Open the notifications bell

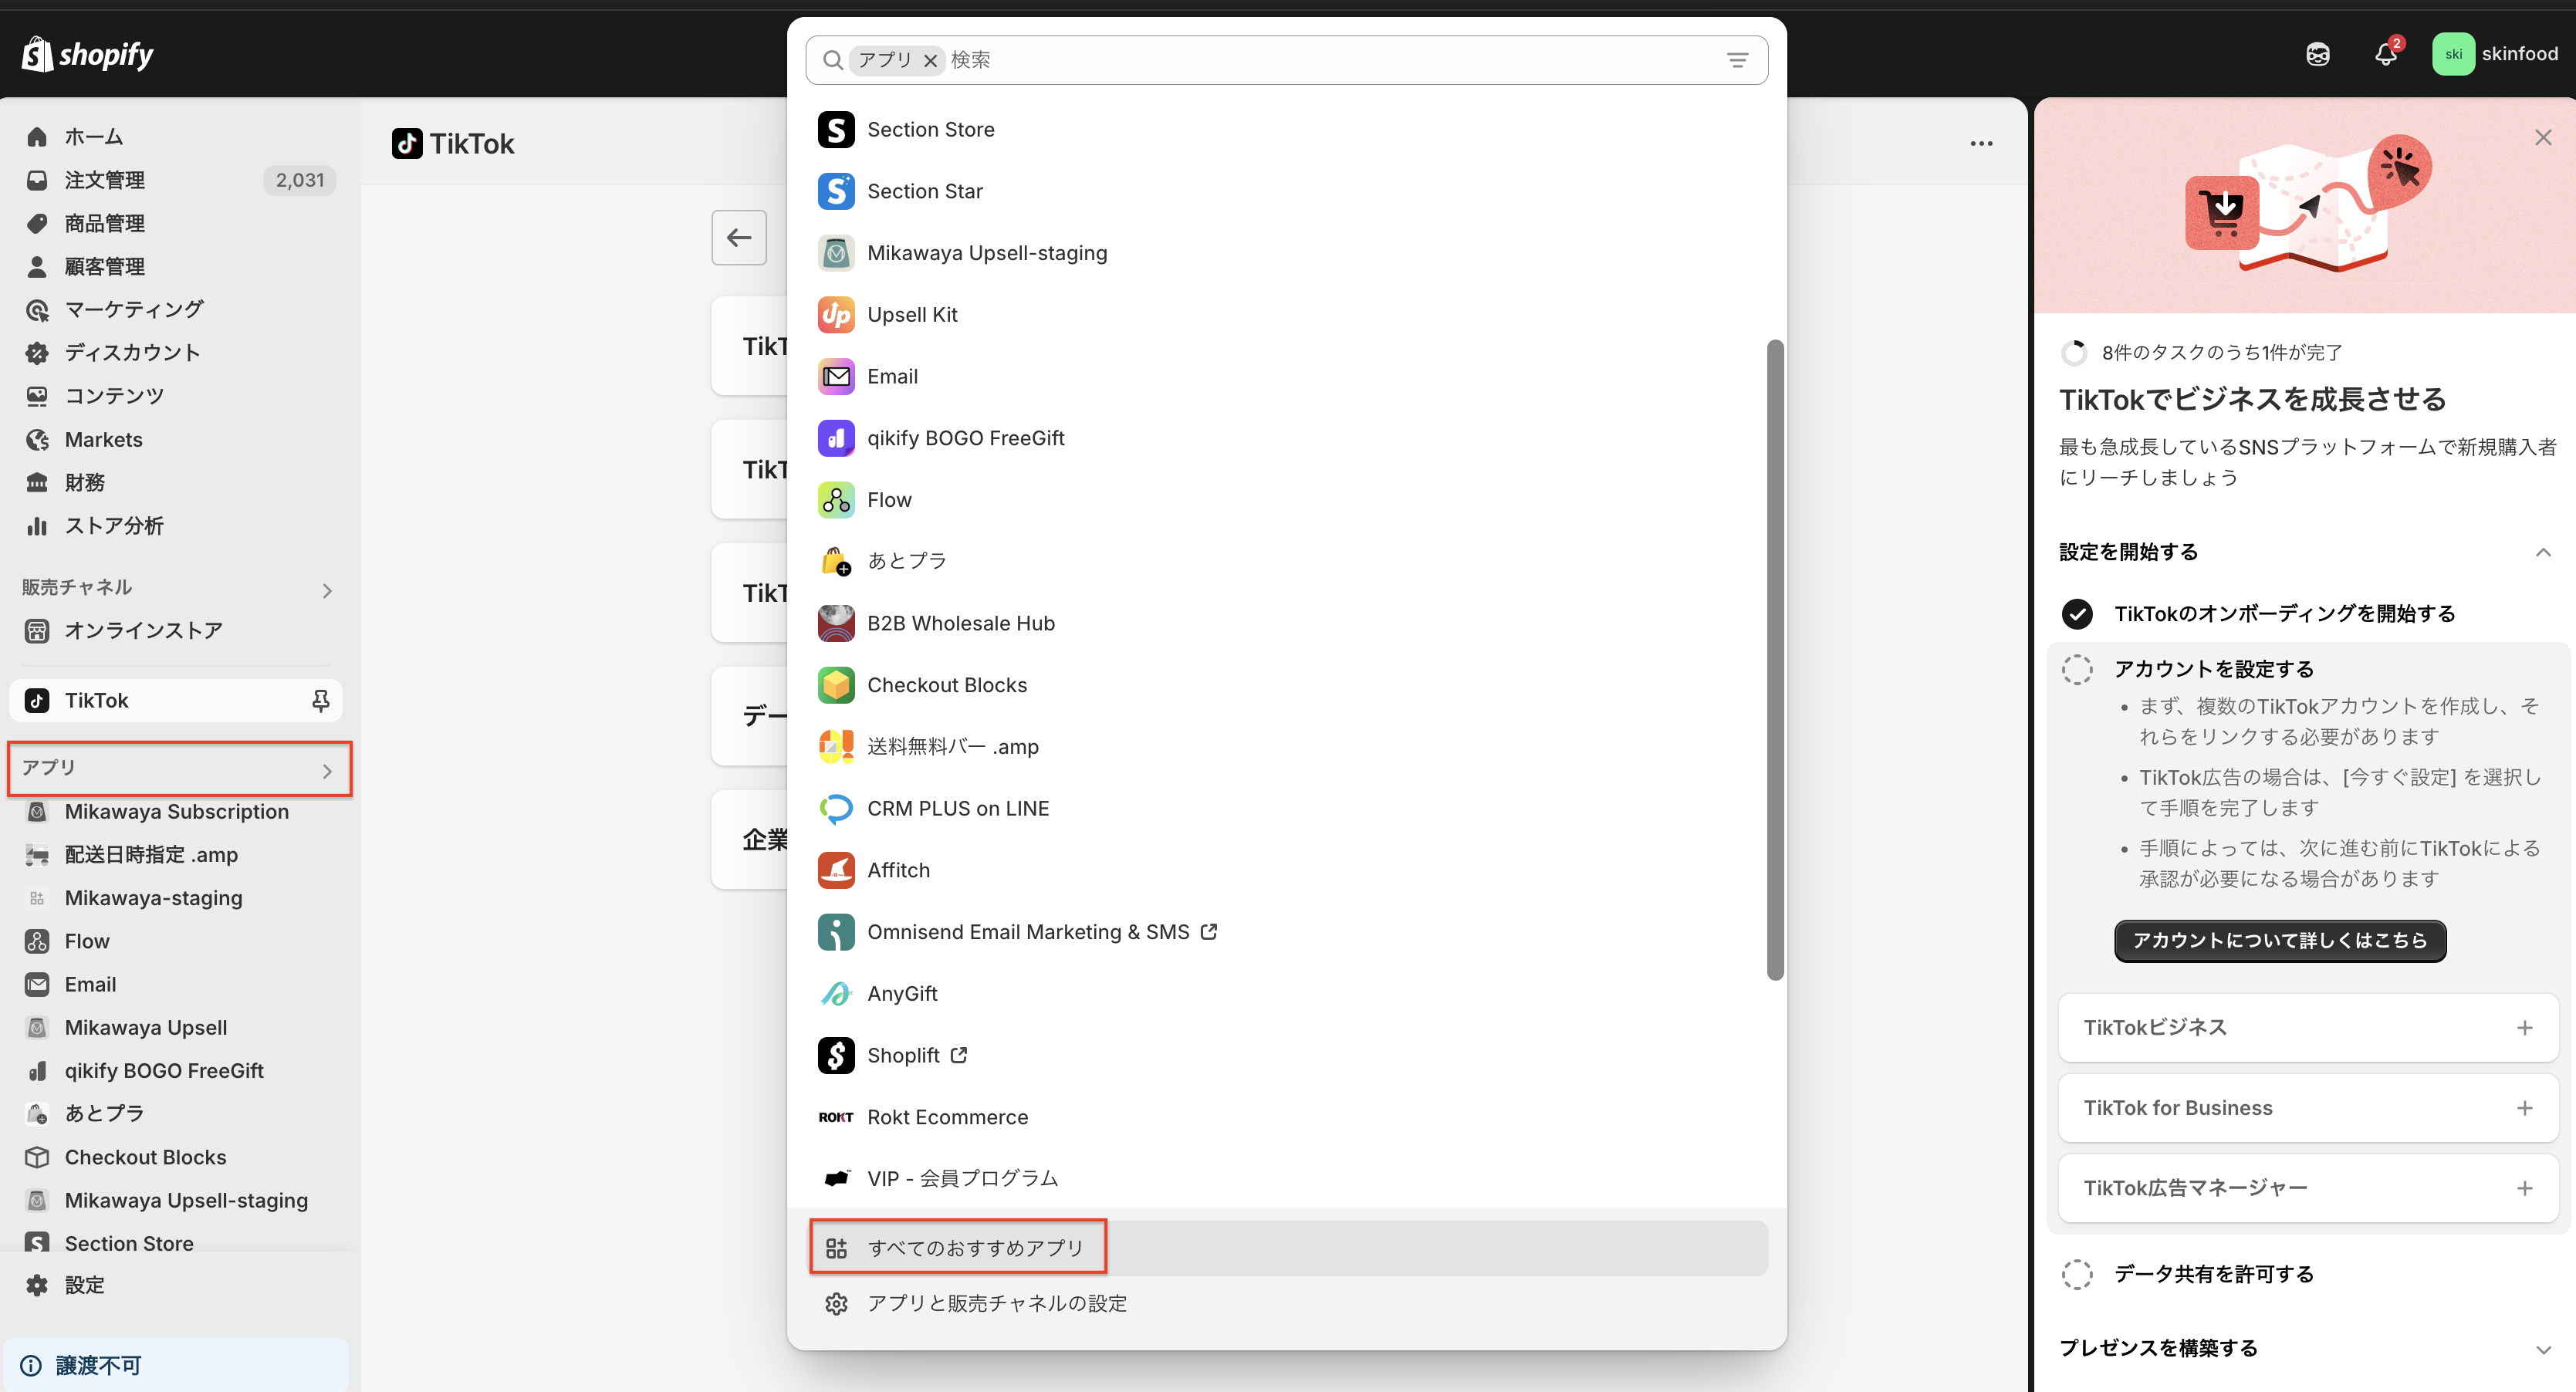coord(2386,54)
